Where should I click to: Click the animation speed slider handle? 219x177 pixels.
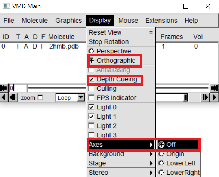[x=185, y=97]
